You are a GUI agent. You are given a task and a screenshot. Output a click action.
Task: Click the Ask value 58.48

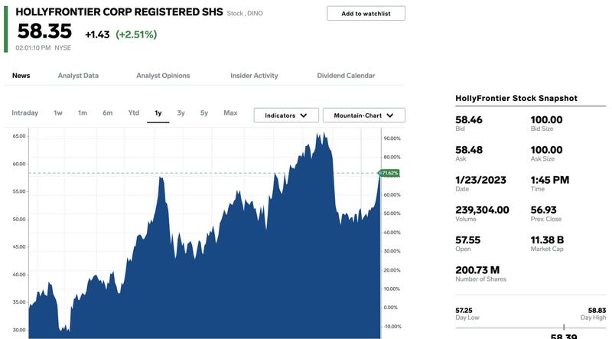[469, 150]
